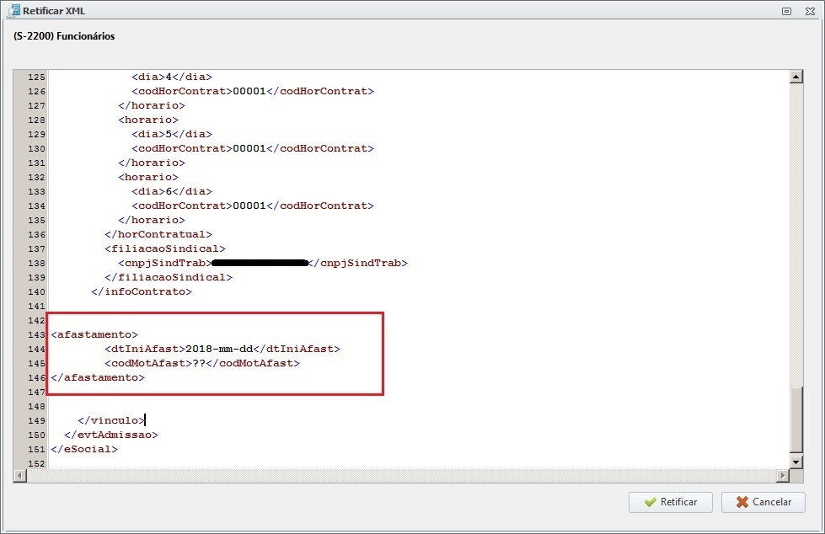
Task: Click line number 138 in the gutter
Action: click(x=36, y=263)
